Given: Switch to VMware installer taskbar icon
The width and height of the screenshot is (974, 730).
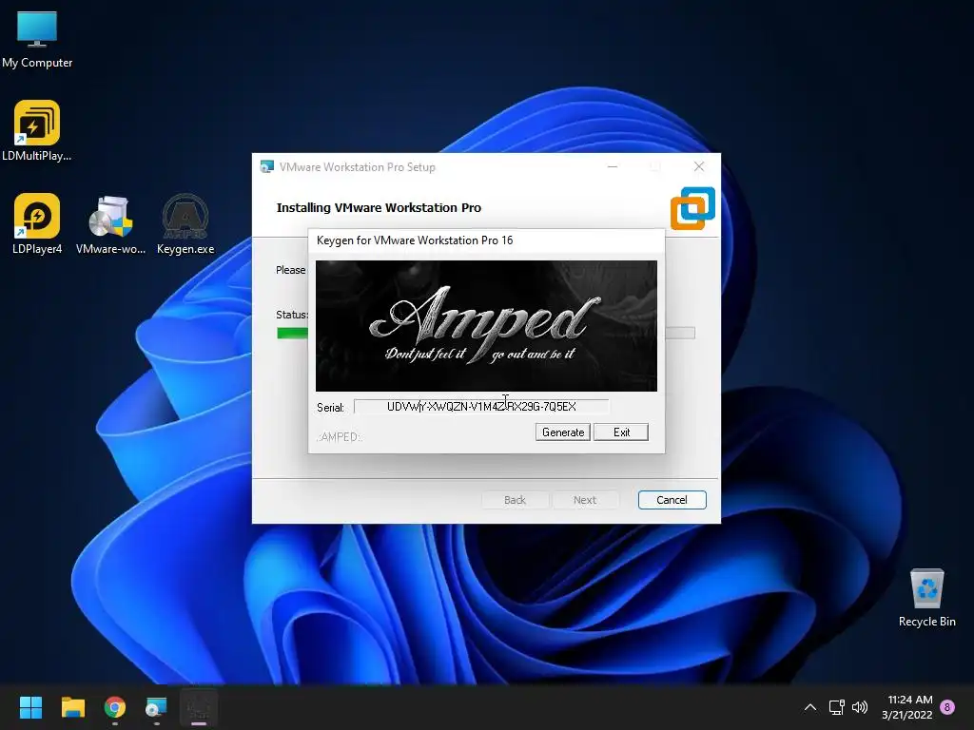Looking at the screenshot, I should [x=157, y=707].
